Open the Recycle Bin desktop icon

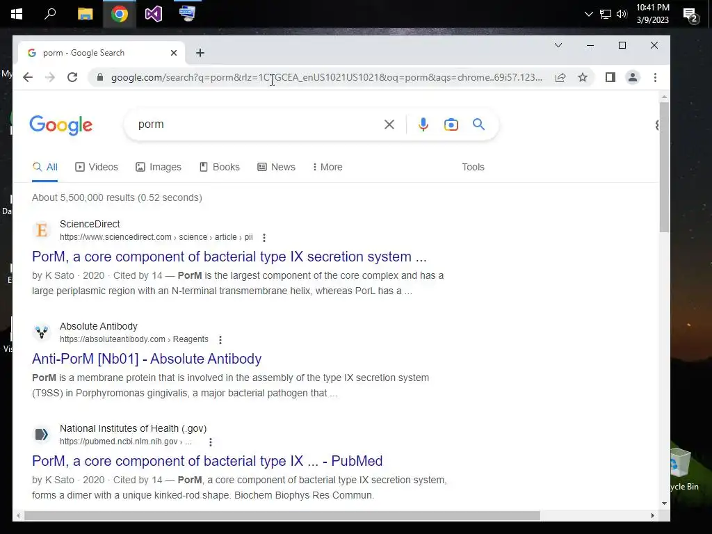click(683, 469)
